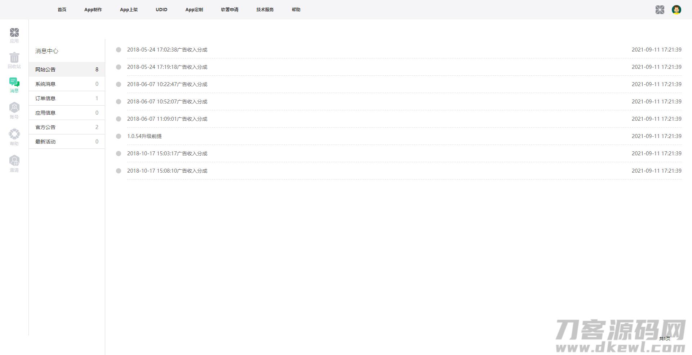Click the 帮助 lifebuoy sidebar icon

click(14, 137)
